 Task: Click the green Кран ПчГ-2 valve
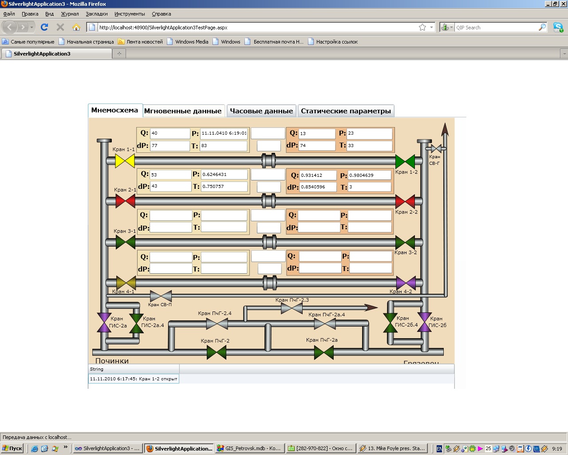(x=217, y=353)
